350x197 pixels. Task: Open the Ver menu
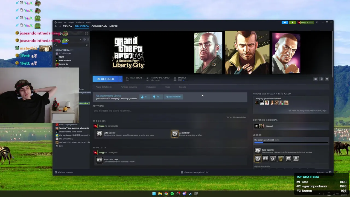coord(65,22)
